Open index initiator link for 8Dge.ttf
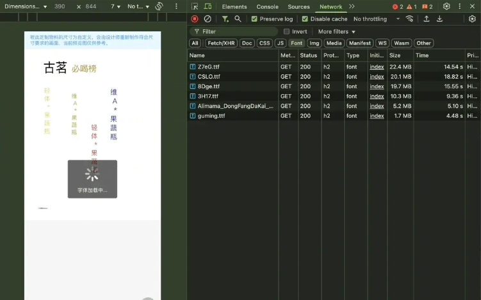This screenshot has width=481, height=300. [377, 86]
